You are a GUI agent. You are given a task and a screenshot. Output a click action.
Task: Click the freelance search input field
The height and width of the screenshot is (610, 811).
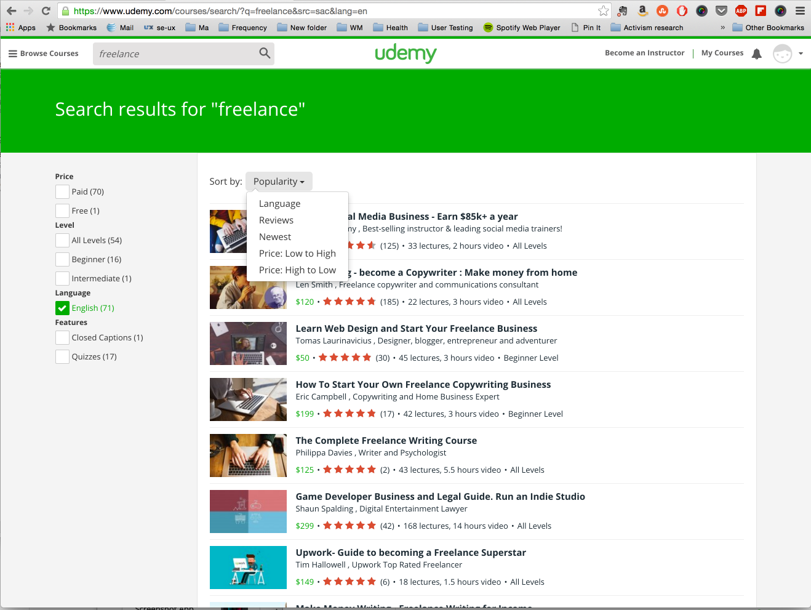tap(175, 54)
